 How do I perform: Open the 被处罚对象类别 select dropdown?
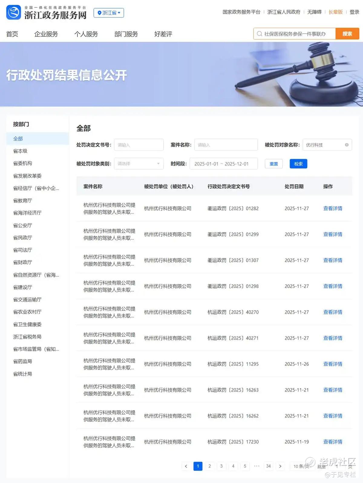point(139,164)
